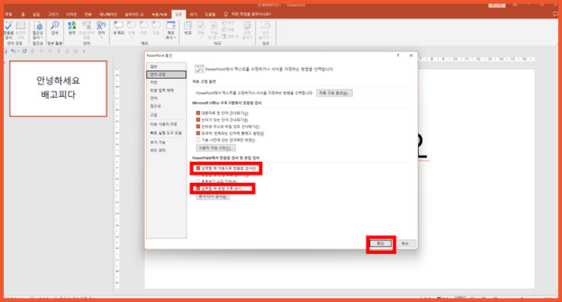The image size is (562, 302).
Task: Switch to the Design (디자인) tab
Action: click(x=71, y=14)
